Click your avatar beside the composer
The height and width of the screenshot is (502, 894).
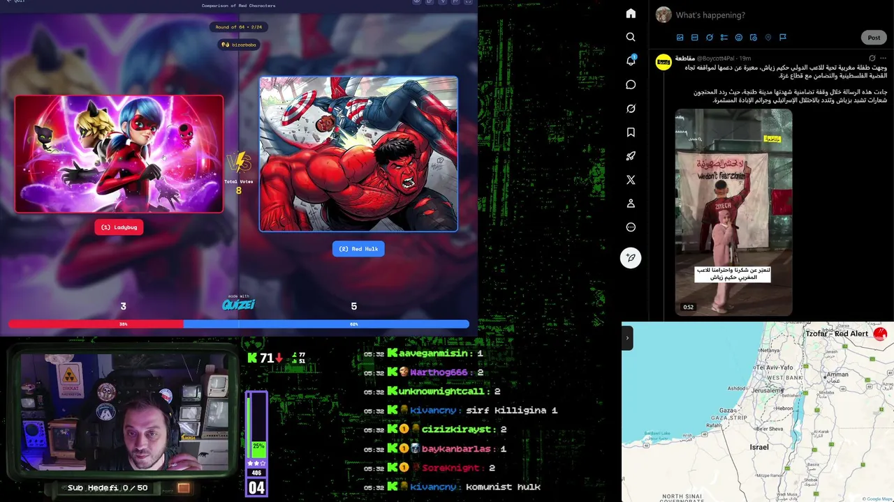(664, 15)
